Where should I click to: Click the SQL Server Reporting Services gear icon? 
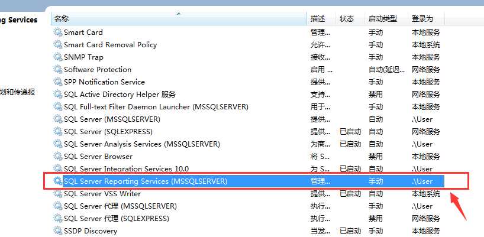click(x=58, y=181)
